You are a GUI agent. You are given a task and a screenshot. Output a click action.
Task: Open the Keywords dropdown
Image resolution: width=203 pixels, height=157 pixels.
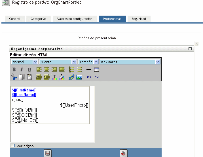[130, 62]
